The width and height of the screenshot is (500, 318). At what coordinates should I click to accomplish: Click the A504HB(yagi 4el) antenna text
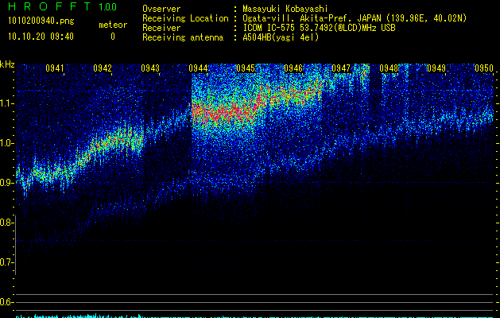(x=281, y=37)
